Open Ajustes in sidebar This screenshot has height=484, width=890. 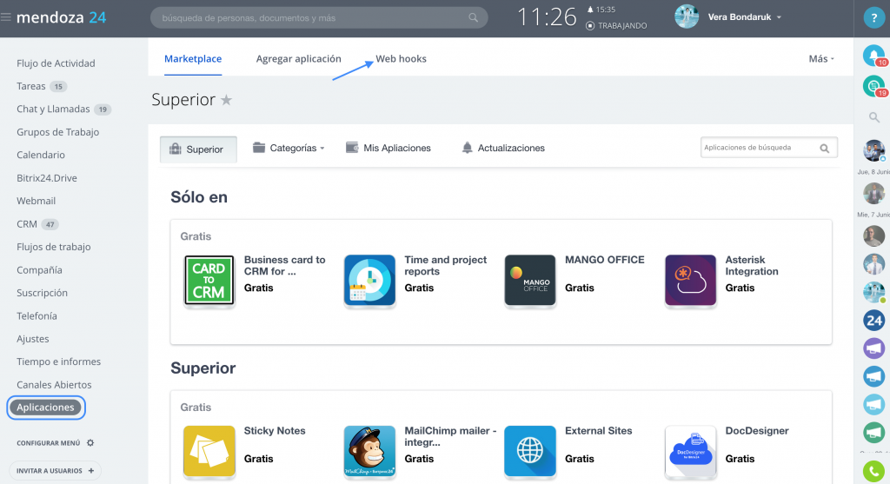(x=32, y=339)
